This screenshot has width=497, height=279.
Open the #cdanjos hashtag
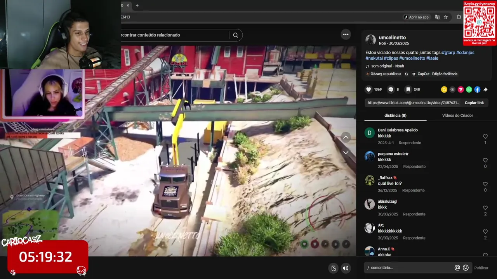pos(465,53)
